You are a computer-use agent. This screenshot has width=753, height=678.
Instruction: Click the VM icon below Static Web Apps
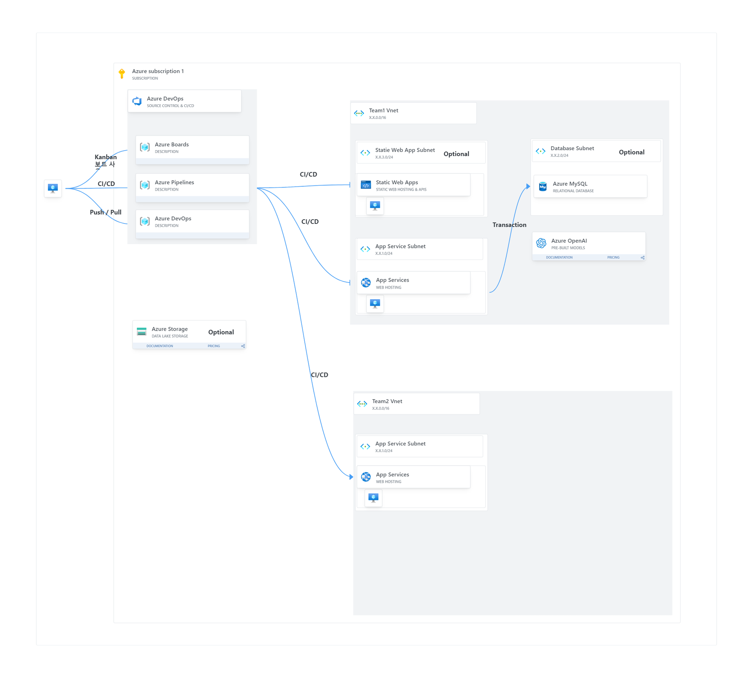pyautogui.click(x=375, y=206)
